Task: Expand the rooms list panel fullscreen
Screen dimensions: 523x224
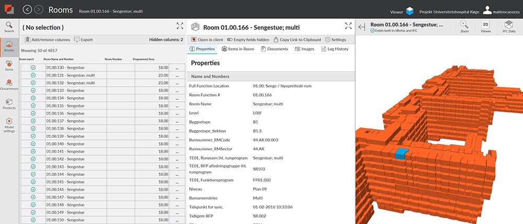Action: pyautogui.click(x=180, y=26)
